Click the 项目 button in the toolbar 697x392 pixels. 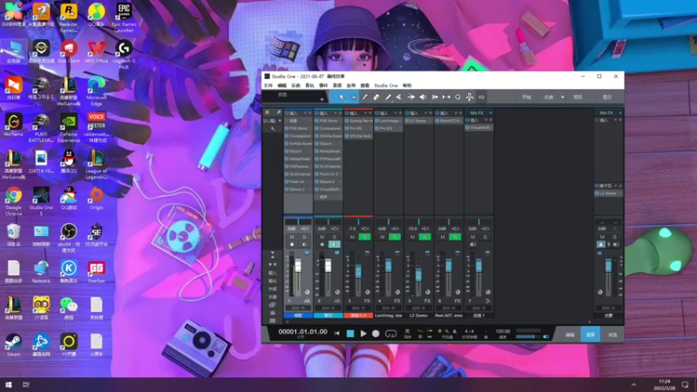point(578,97)
